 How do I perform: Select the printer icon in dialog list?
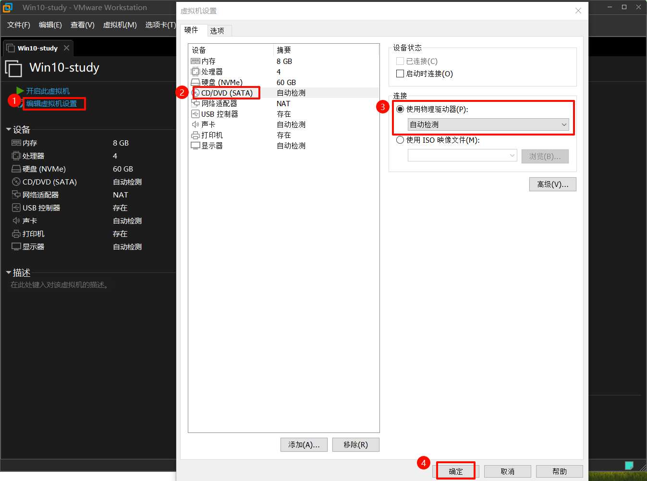pyautogui.click(x=195, y=135)
